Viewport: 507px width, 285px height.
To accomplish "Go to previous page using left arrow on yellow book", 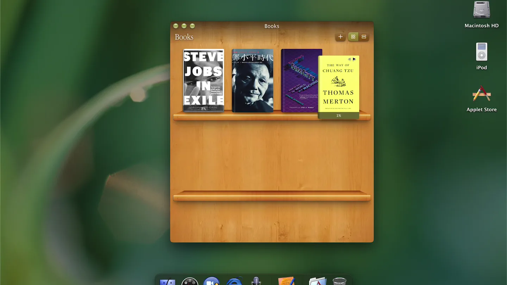I will (349, 59).
